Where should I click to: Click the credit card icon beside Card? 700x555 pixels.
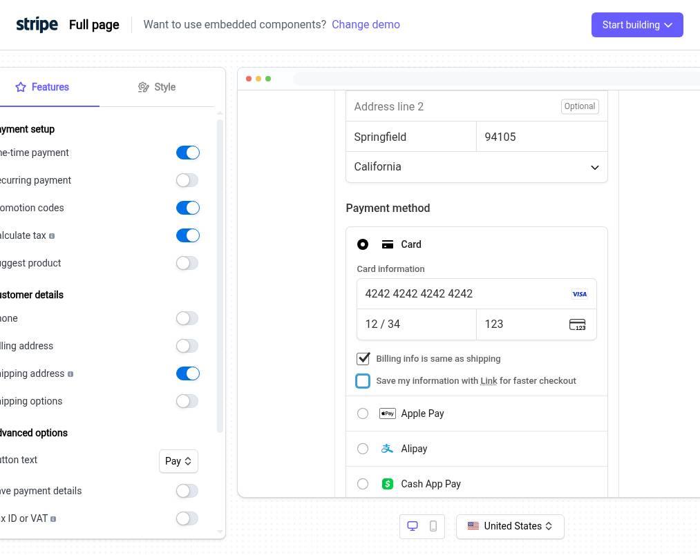click(388, 244)
